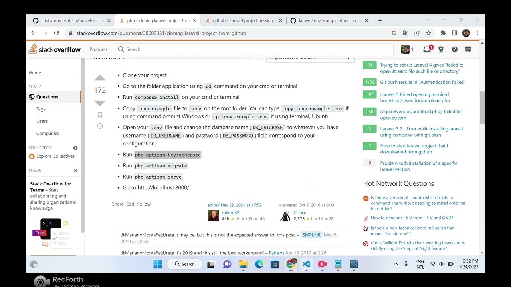This screenshot has height=287, width=511.
Task: Open new browser tab with plus button
Action: (x=380, y=20)
